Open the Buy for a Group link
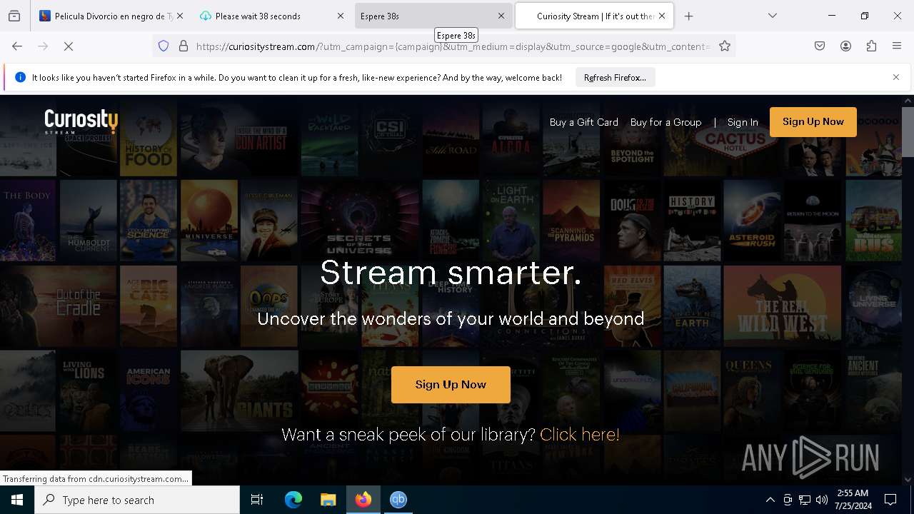914x514 pixels. click(666, 122)
